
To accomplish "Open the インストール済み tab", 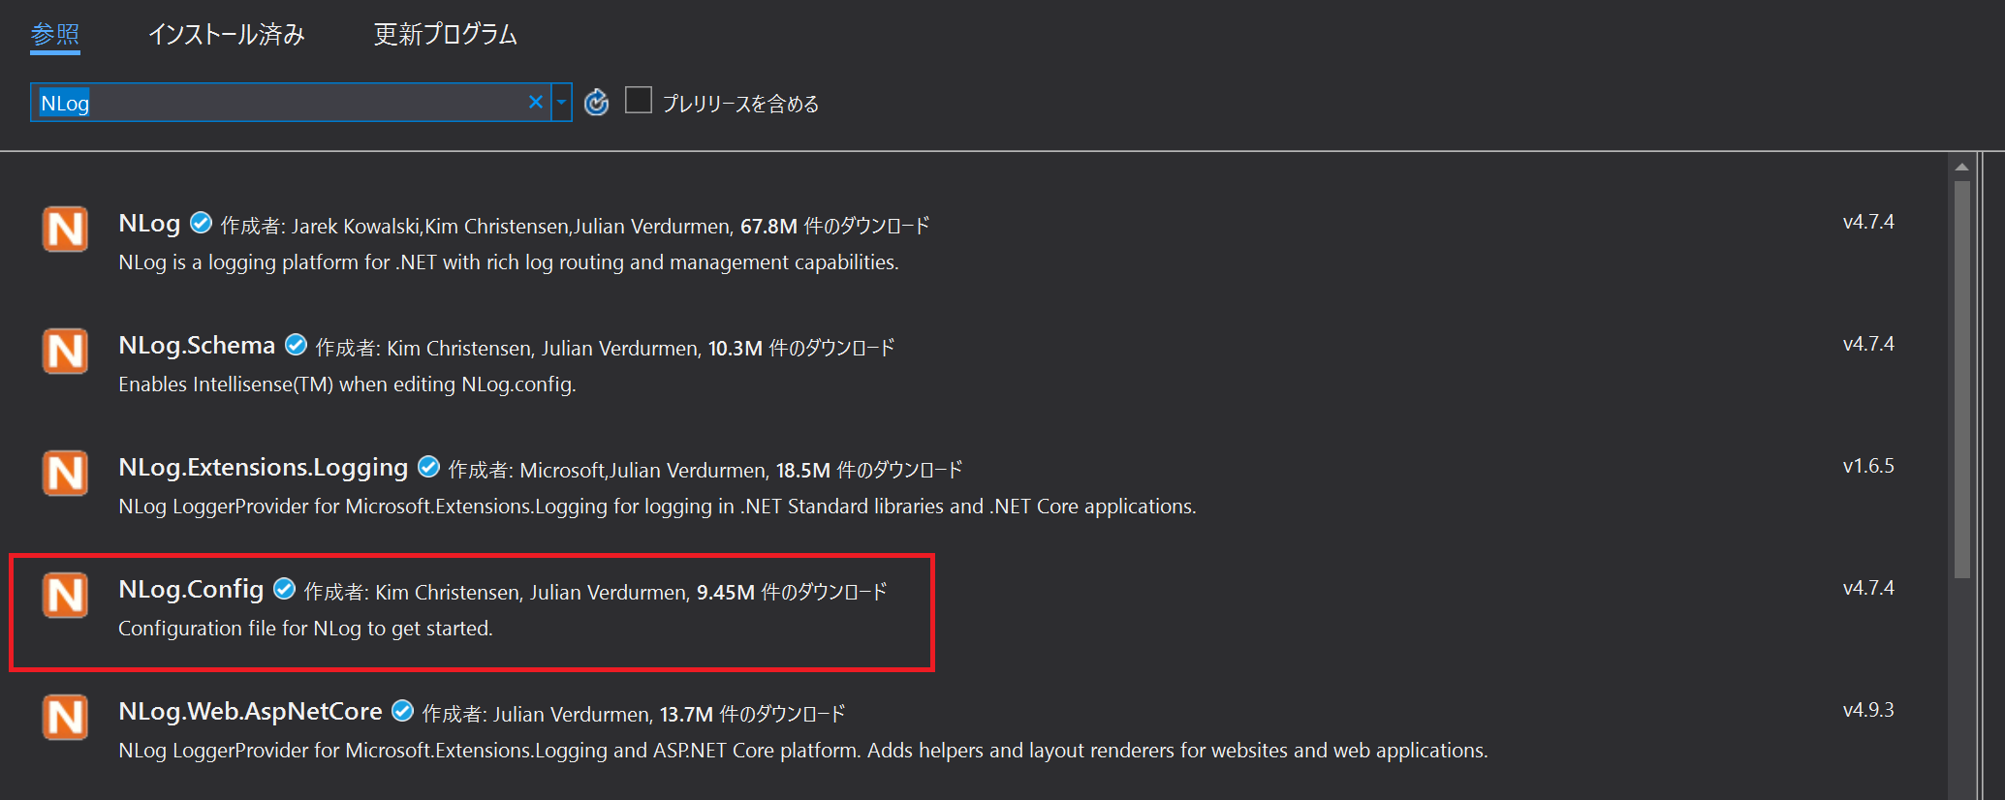I will pos(227,35).
